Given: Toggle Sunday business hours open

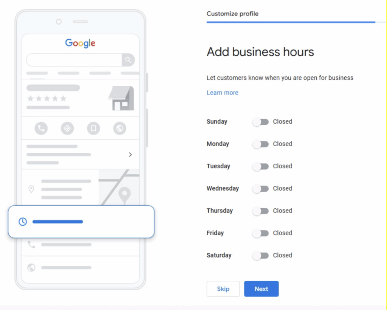Looking at the screenshot, I should tap(260, 122).
